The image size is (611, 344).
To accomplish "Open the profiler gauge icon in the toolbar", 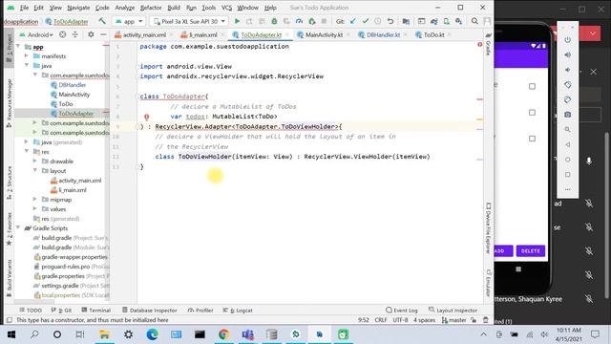I will point(299,21).
